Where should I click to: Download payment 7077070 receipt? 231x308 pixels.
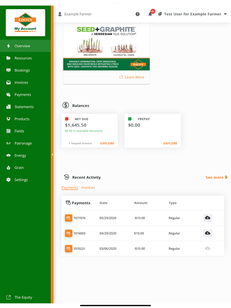point(208,218)
